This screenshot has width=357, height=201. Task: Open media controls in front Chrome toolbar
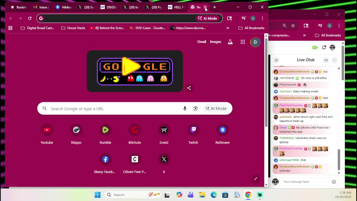pyautogui.click(x=243, y=18)
